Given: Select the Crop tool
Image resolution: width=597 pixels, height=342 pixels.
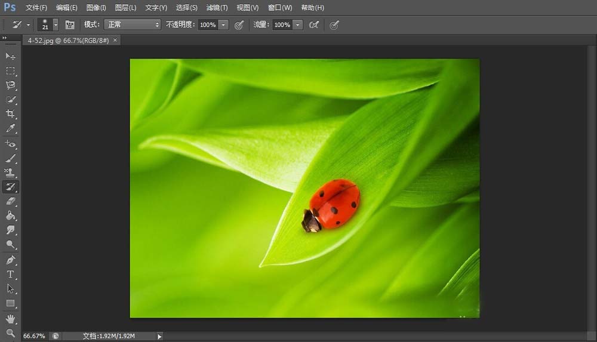Looking at the screenshot, I should click(x=10, y=113).
